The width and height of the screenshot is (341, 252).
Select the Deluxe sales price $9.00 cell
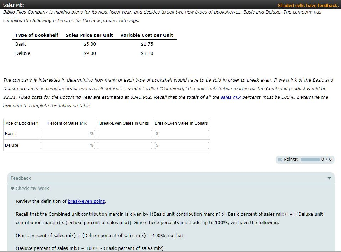pyautogui.click(x=90, y=53)
